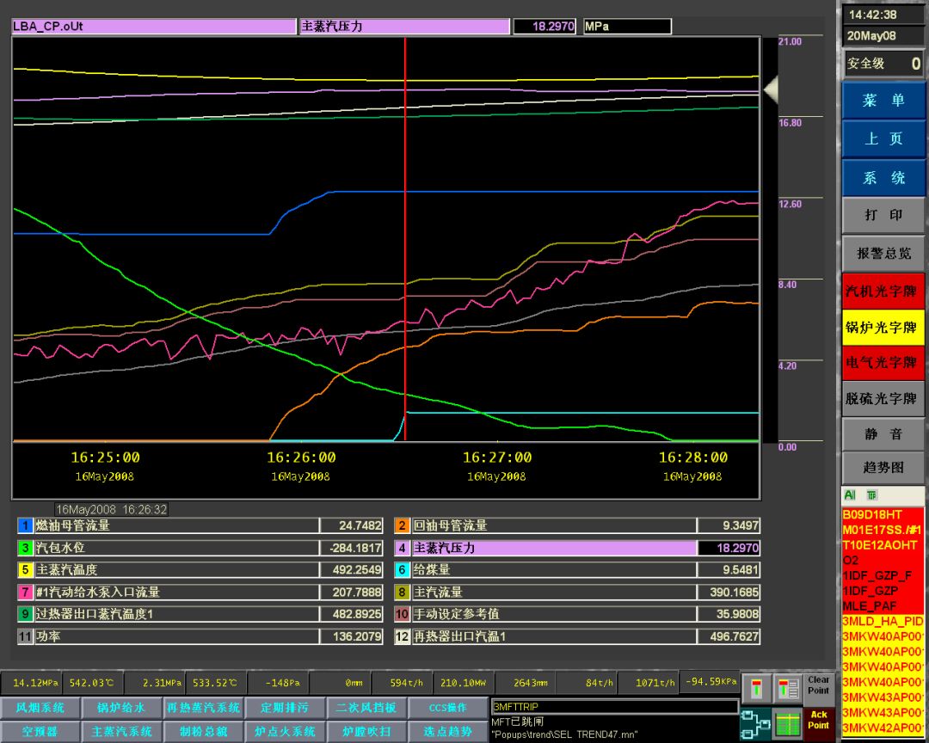
Task: Select trend pen 9 swatch for 过热器出口蒸汽温度1
Action: pos(25,614)
